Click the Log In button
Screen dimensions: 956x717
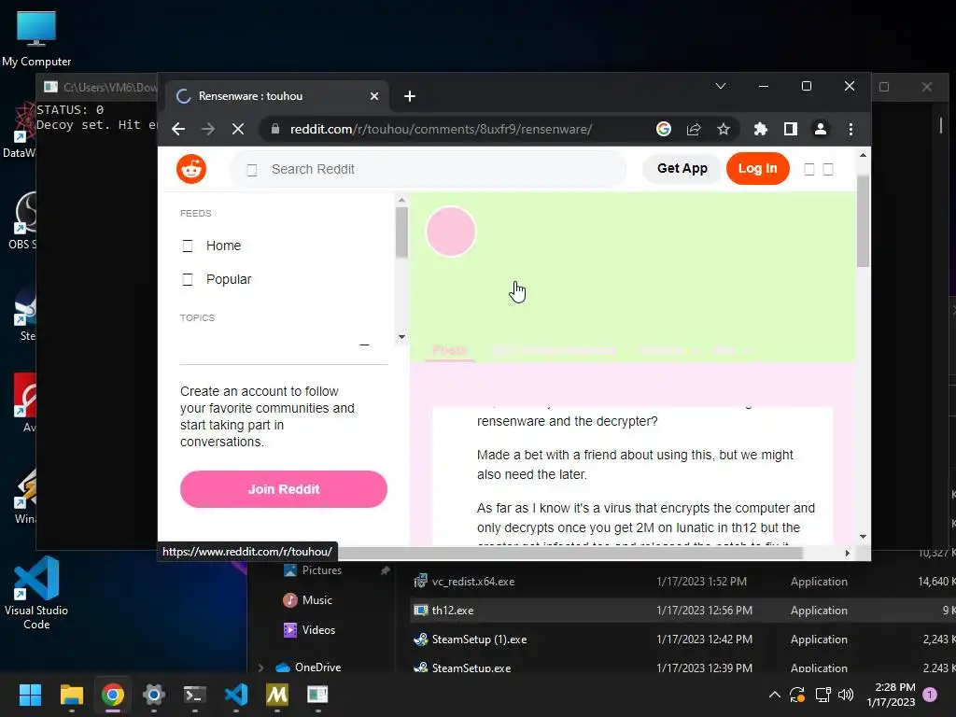coord(758,168)
